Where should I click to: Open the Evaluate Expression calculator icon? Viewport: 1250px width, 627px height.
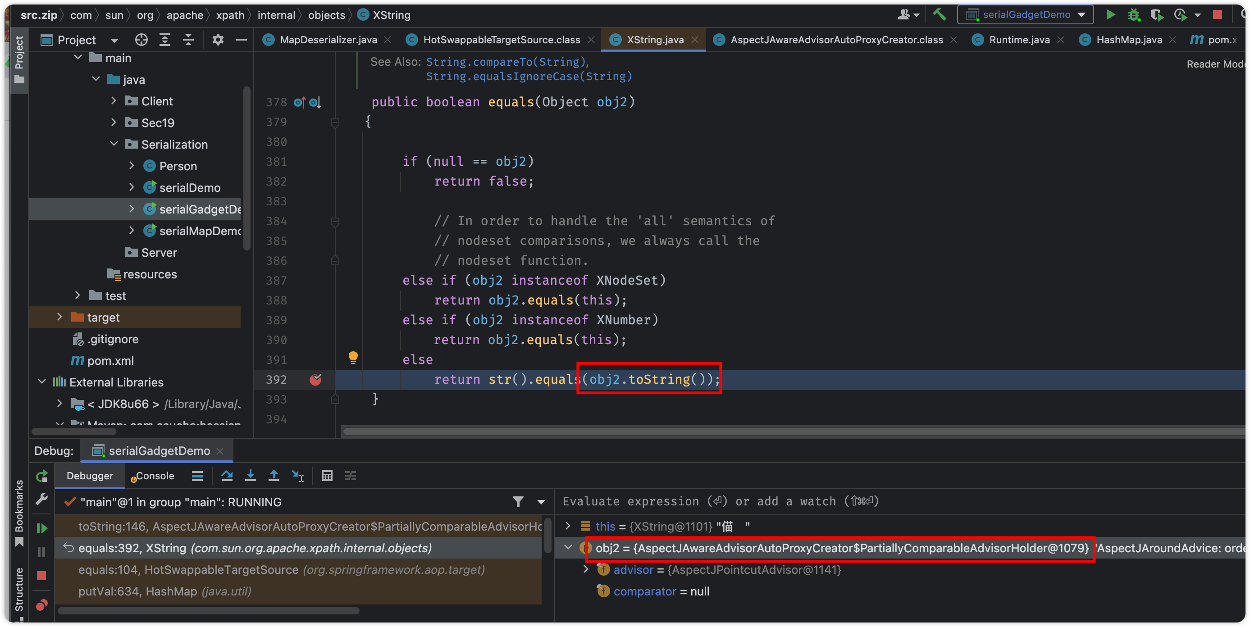pyautogui.click(x=327, y=476)
